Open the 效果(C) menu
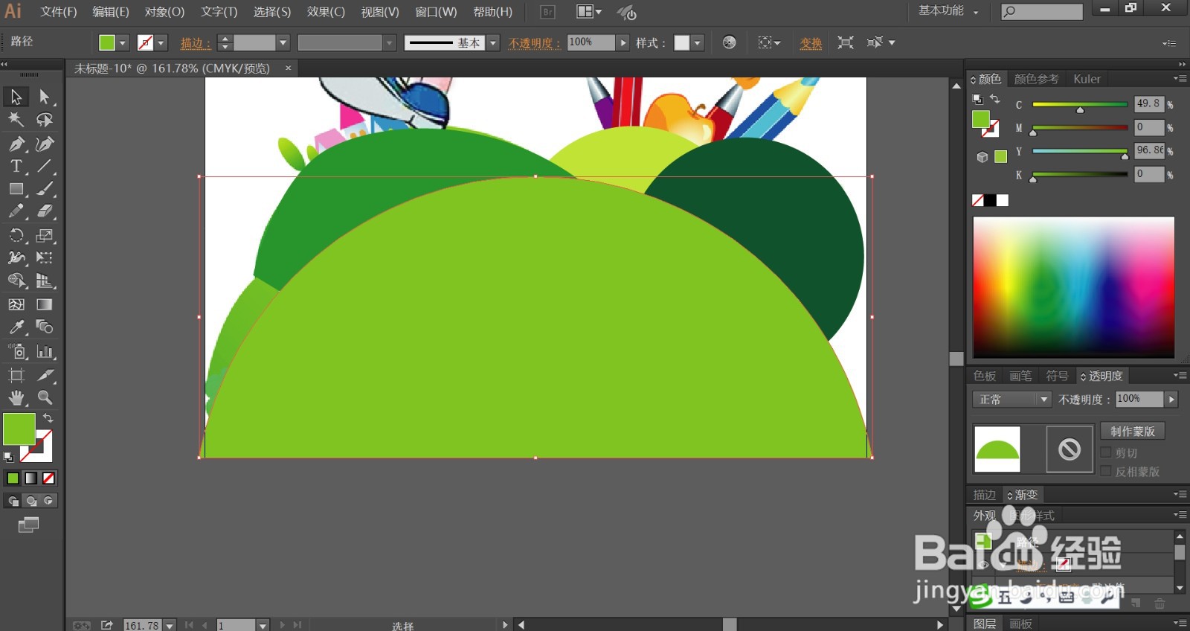Viewport: 1190px width, 631px height. [326, 12]
